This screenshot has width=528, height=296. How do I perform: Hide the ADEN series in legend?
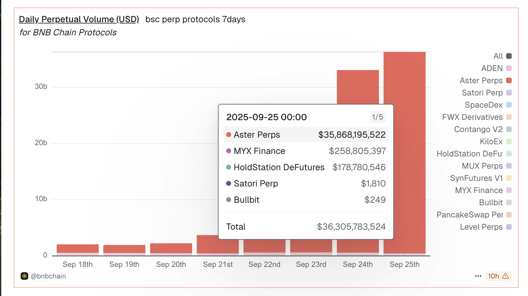496,68
